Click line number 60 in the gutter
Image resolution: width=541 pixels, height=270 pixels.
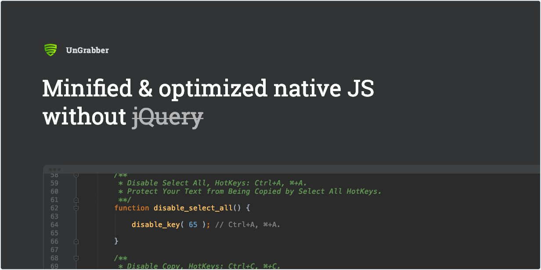coord(54,192)
